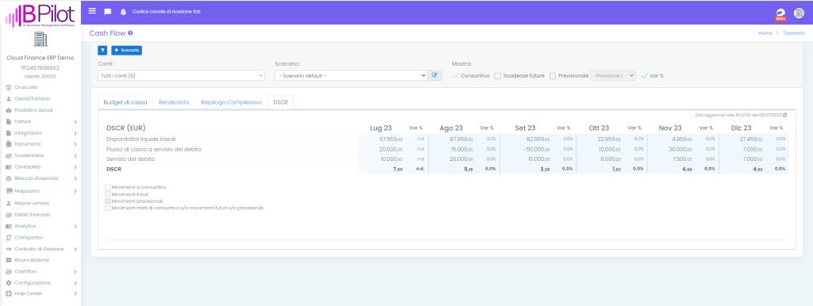Open the company profile avatar in header
The width and height of the screenshot is (813, 306).
click(799, 13)
